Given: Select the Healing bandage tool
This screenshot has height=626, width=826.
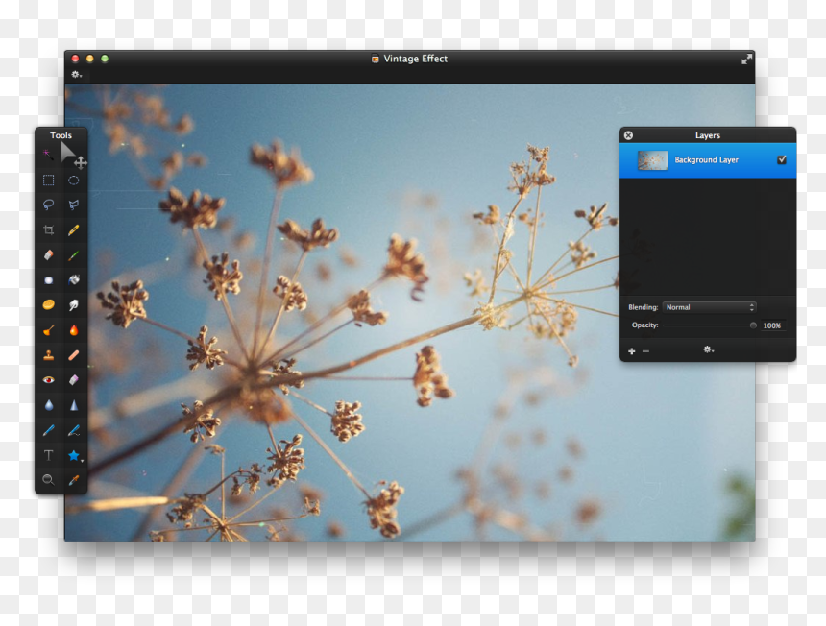Looking at the screenshot, I should tap(74, 355).
